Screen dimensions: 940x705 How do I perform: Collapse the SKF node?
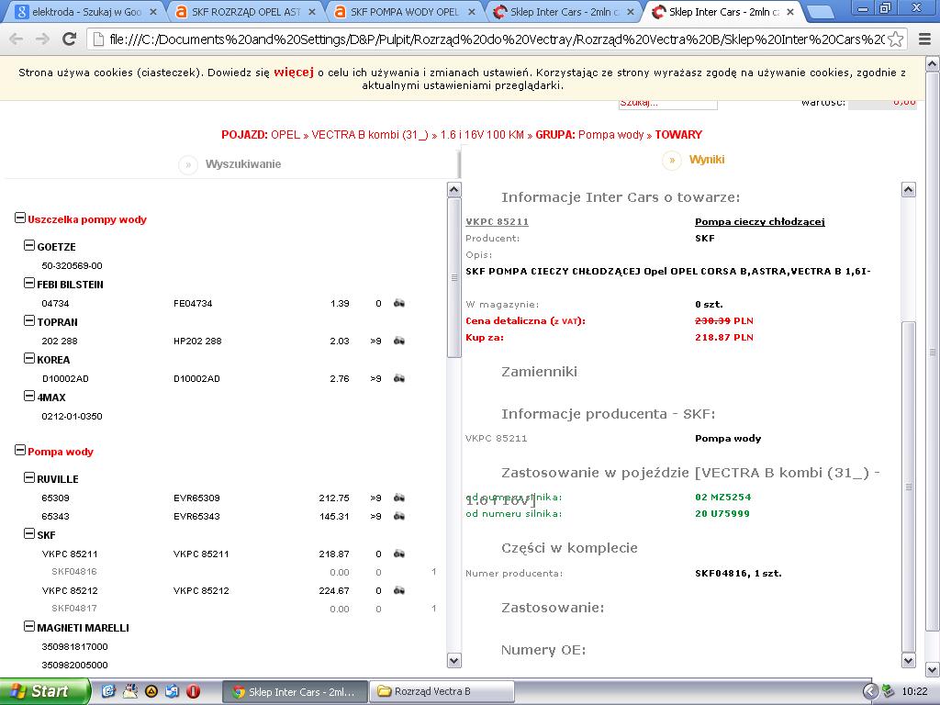pyautogui.click(x=29, y=533)
